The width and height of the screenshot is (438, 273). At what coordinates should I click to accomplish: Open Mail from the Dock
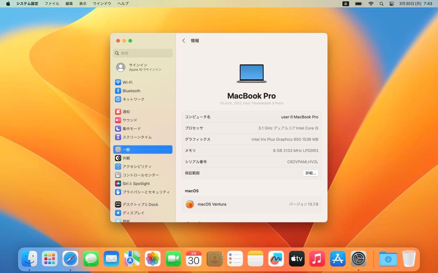click(112, 259)
